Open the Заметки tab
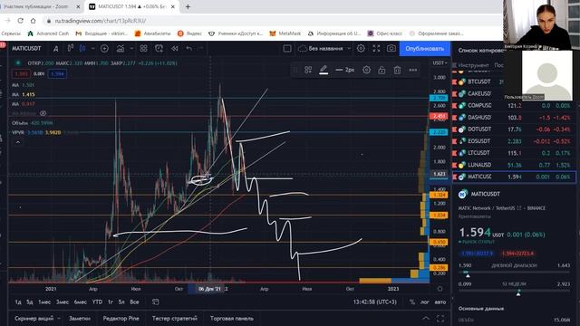The height and width of the screenshot is (326, 580). pos(80,318)
